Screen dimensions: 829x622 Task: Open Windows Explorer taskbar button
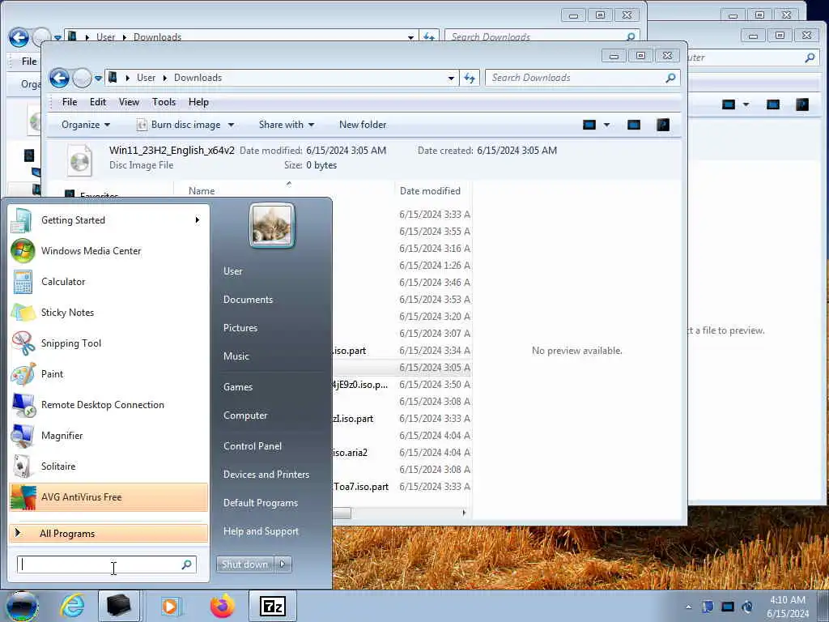coord(118,606)
